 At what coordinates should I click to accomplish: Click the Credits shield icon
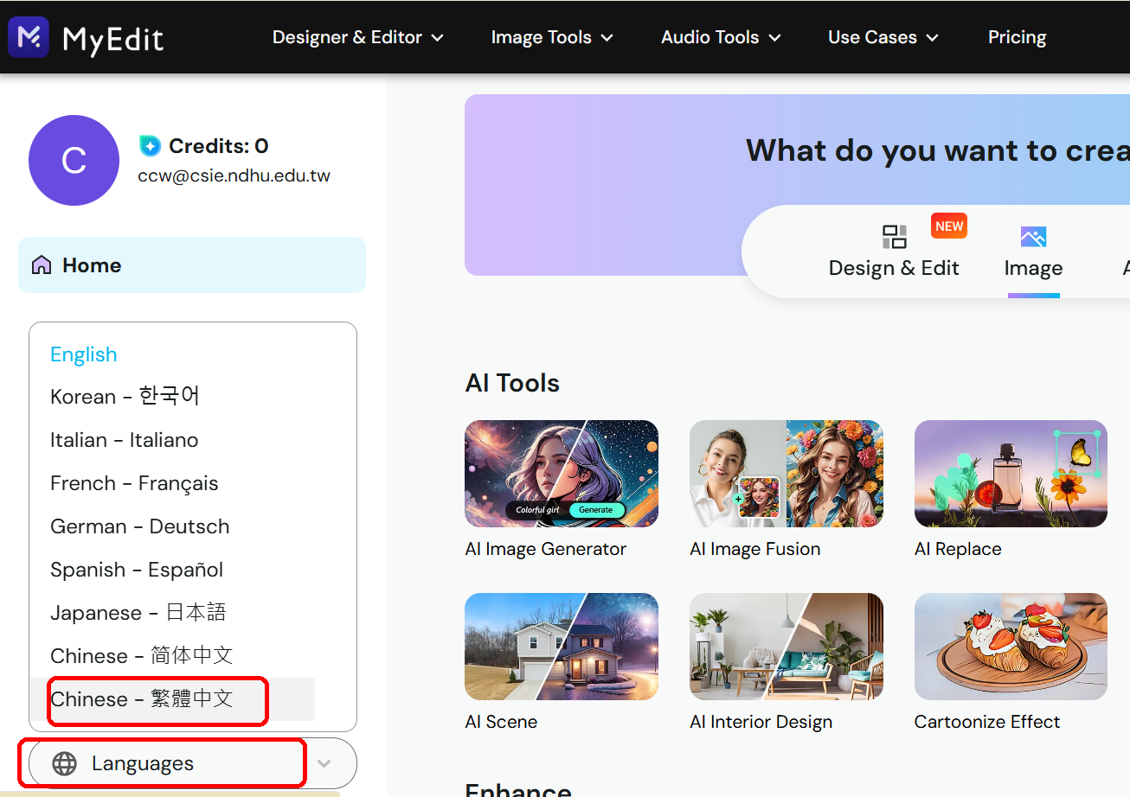[150, 146]
